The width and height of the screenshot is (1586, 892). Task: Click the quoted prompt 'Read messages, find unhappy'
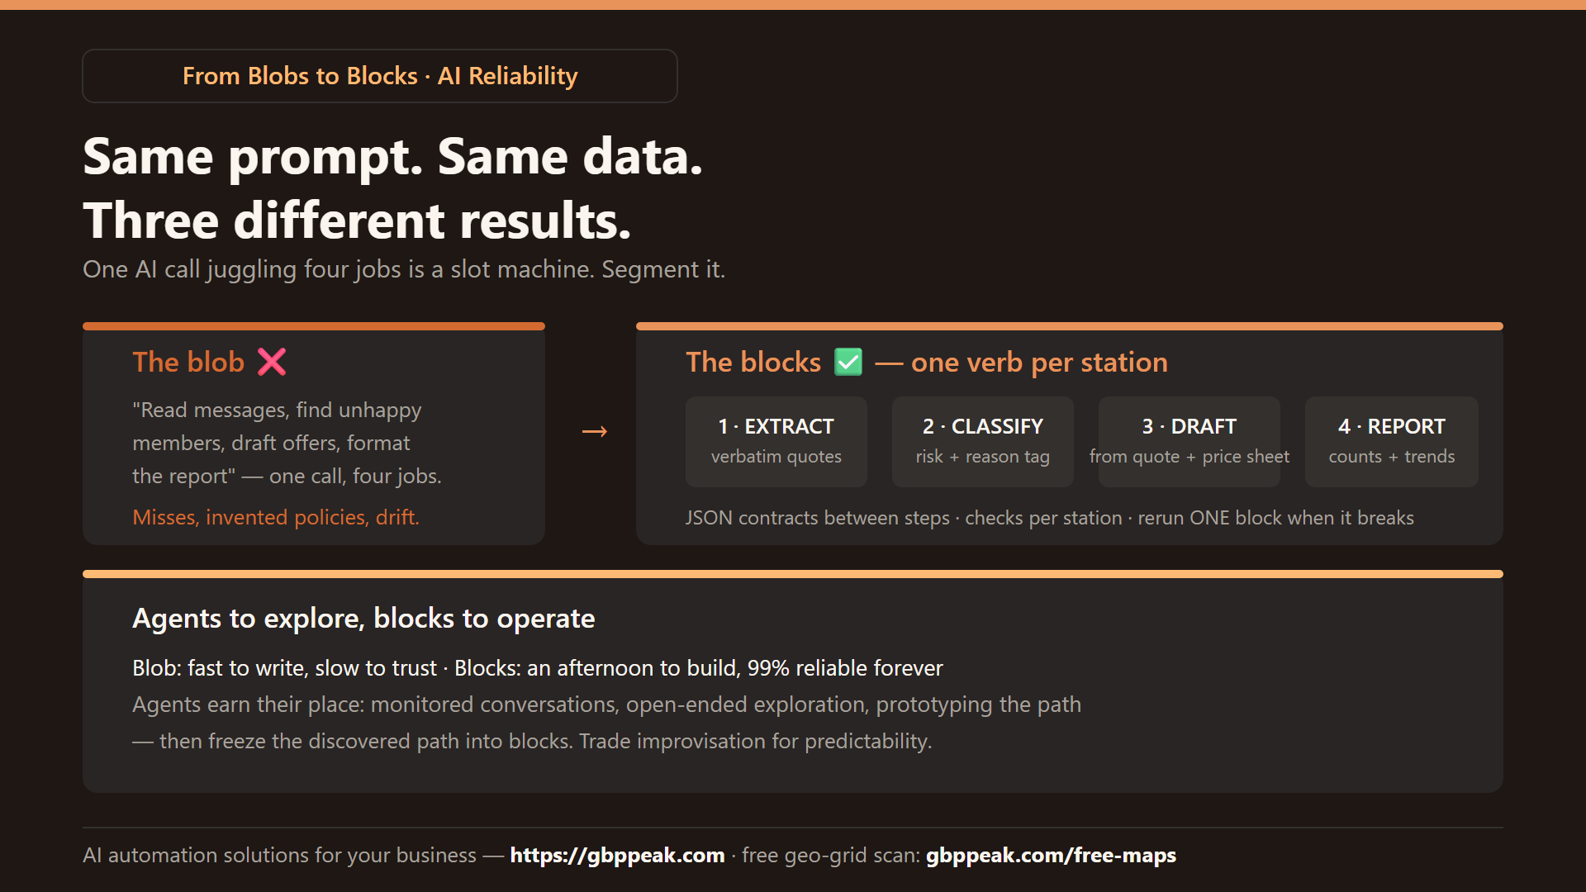coord(277,410)
